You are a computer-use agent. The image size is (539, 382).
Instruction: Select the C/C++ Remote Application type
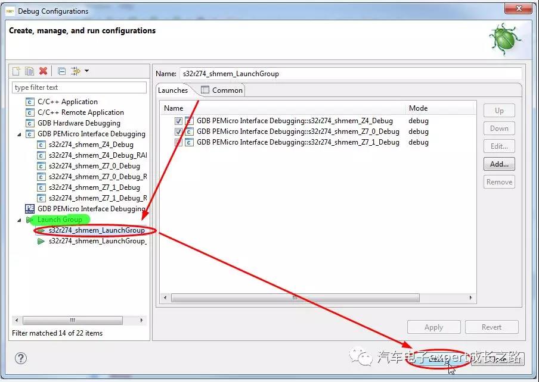80,112
